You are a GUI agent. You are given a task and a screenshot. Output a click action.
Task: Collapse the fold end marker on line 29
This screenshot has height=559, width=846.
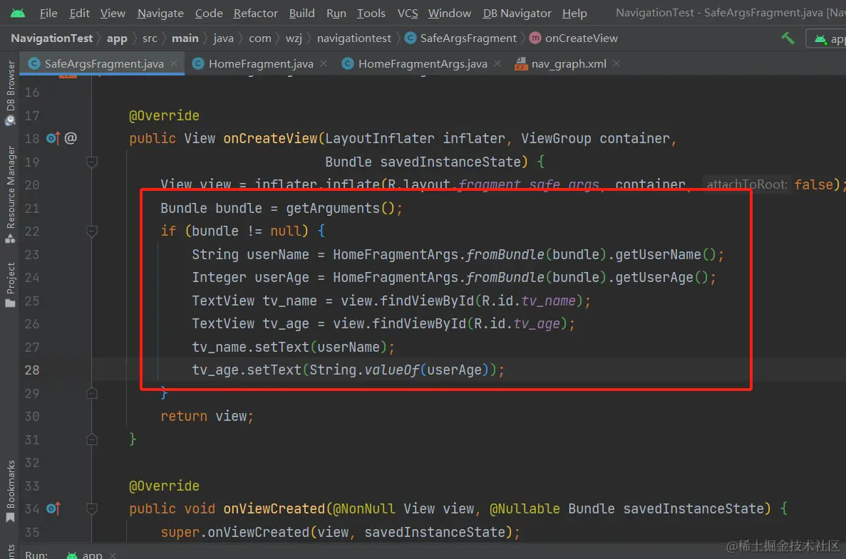click(x=92, y=394)
